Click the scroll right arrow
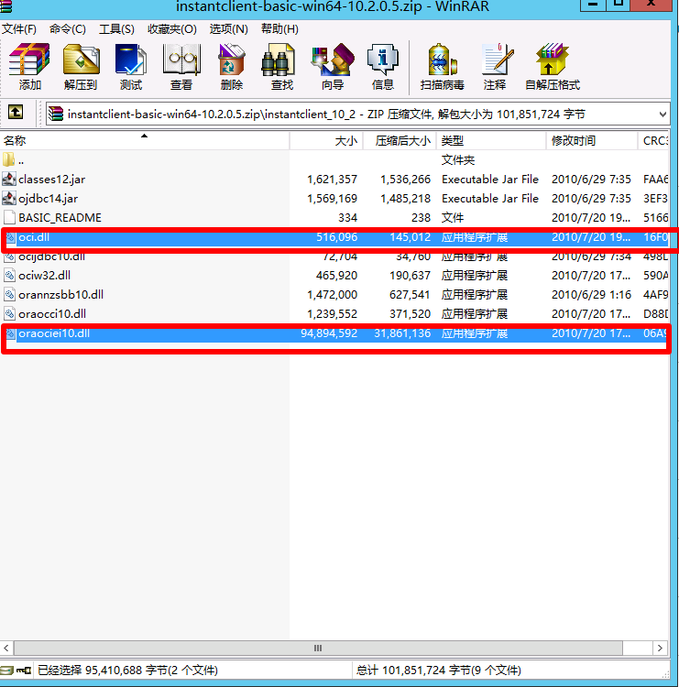 click(660, 648)
